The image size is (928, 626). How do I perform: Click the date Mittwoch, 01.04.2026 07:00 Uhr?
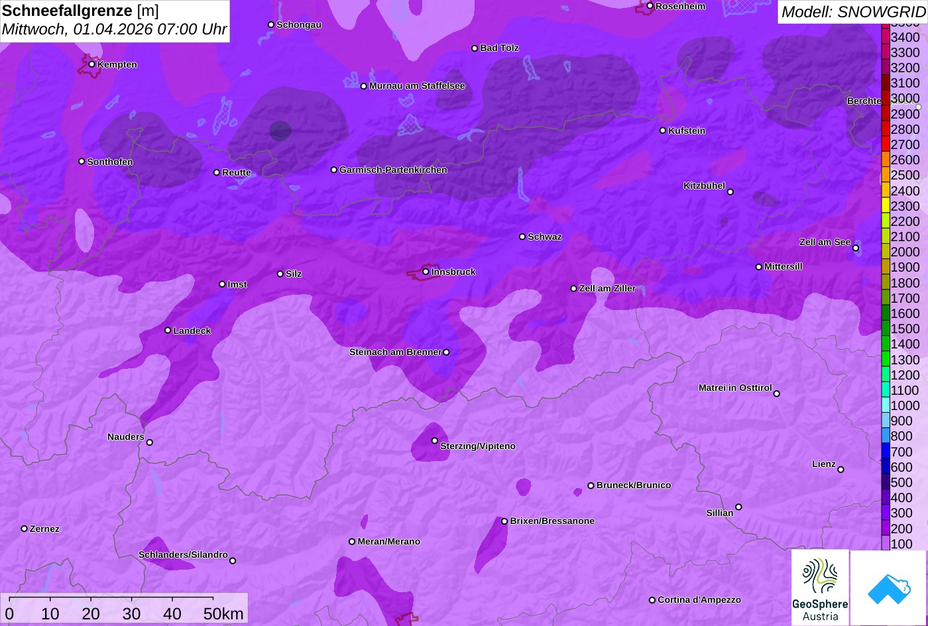(x=115, y=30)
